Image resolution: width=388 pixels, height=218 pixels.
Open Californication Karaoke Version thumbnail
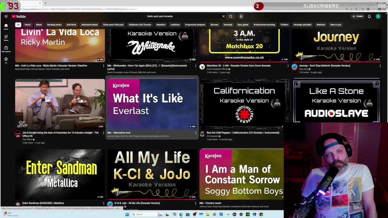244,104
